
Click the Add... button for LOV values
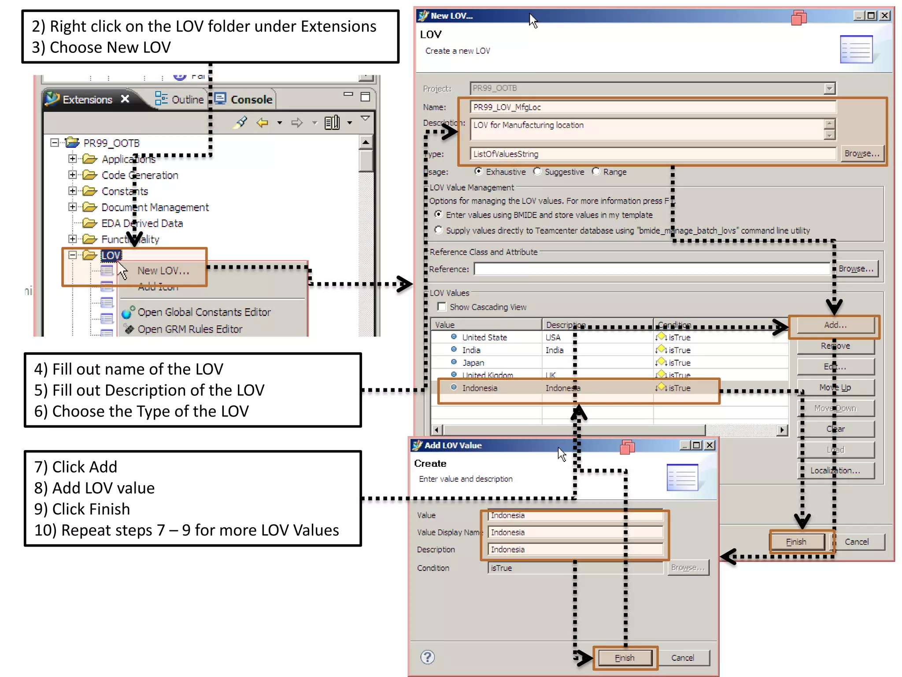[x=835, y=325]
